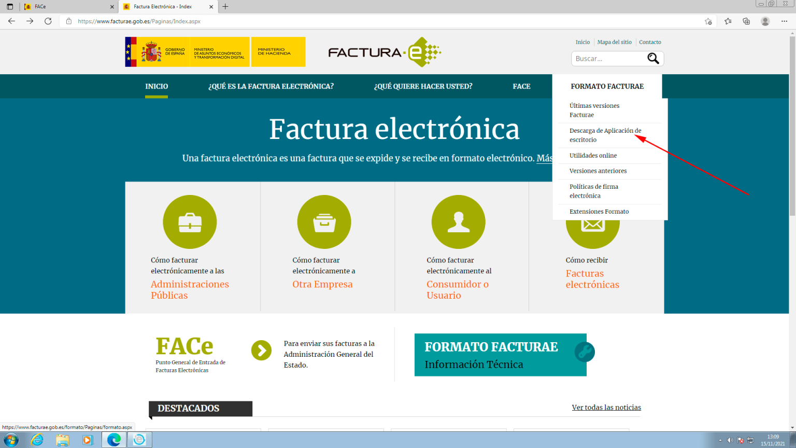Click the favorites star in the address bar
Screen dimensions: 796x448
pos(708,21)
